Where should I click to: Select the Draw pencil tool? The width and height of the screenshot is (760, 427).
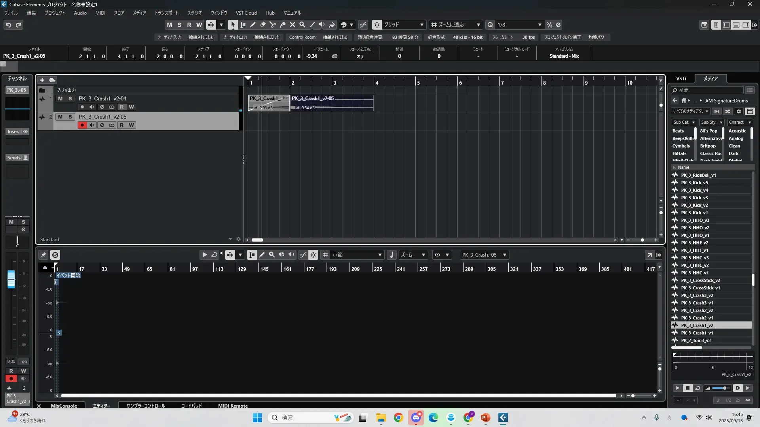[253, 25]
